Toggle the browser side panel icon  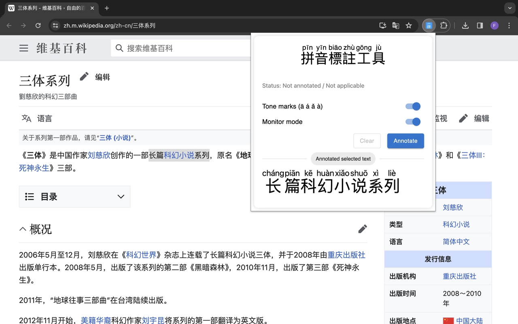[480, 25]
